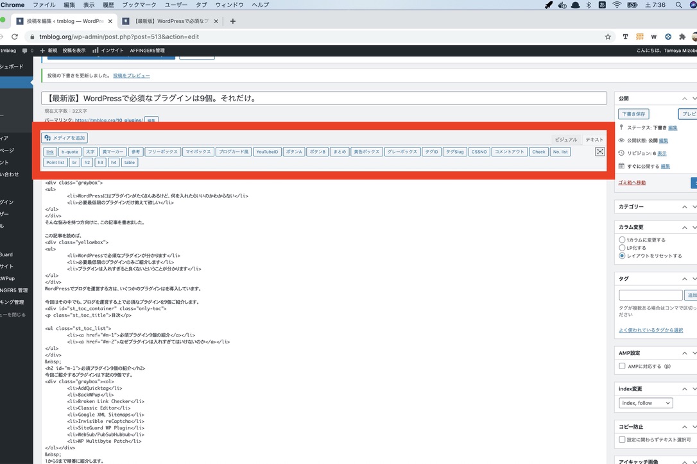
Task: Open AFFINGER5管理 in admin bar
Action: click(147, 51)
